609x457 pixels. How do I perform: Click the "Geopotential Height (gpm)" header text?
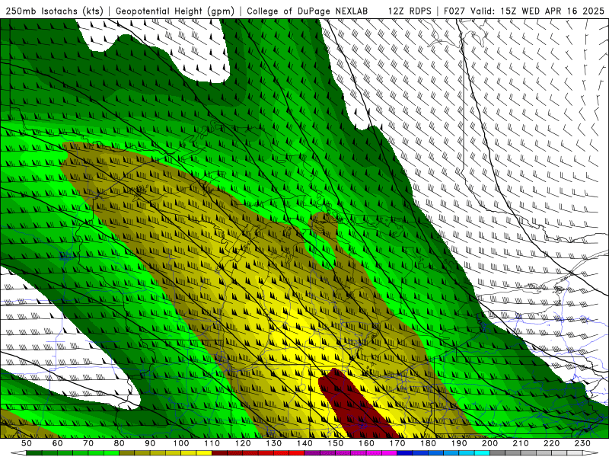[x=175, y=11]
